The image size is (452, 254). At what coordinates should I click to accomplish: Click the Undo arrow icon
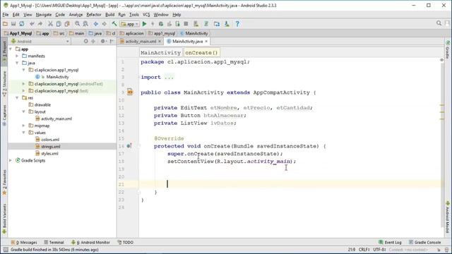pos(32,24)
